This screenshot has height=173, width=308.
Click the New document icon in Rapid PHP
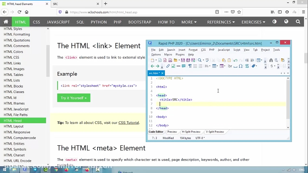(x=152, y=60)
